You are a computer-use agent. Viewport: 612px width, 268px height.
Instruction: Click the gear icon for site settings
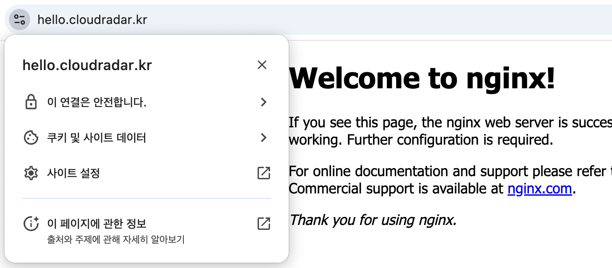tap(31, 173)
